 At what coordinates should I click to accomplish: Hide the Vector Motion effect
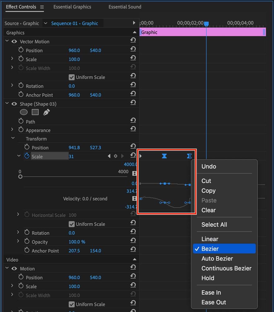pyautogui.click(x=14, y=41)
